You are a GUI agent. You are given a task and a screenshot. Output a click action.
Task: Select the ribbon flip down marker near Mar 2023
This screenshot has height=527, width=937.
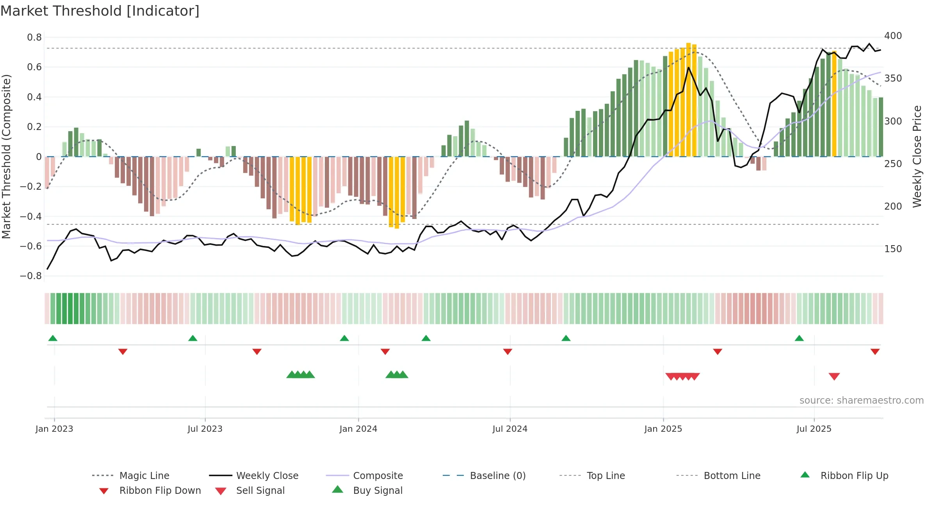point(123,352)
